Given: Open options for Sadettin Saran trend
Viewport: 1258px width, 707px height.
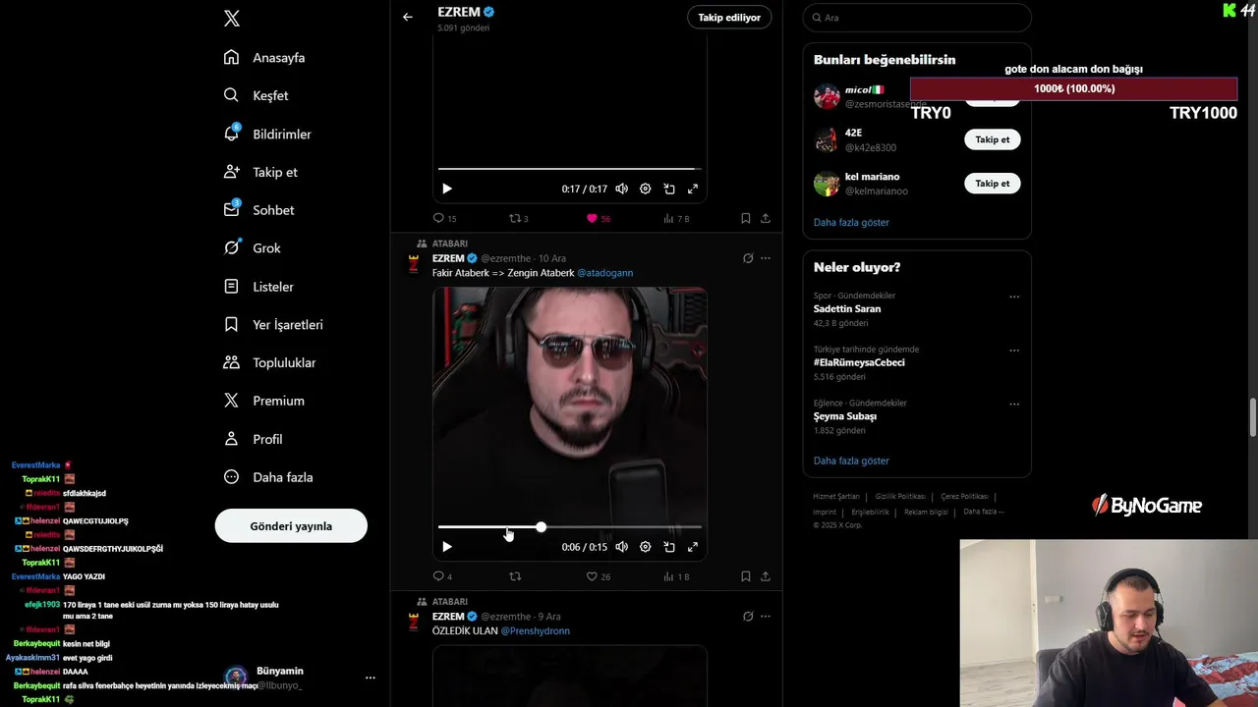Looking at the screenshot, I should [1014, 297].
